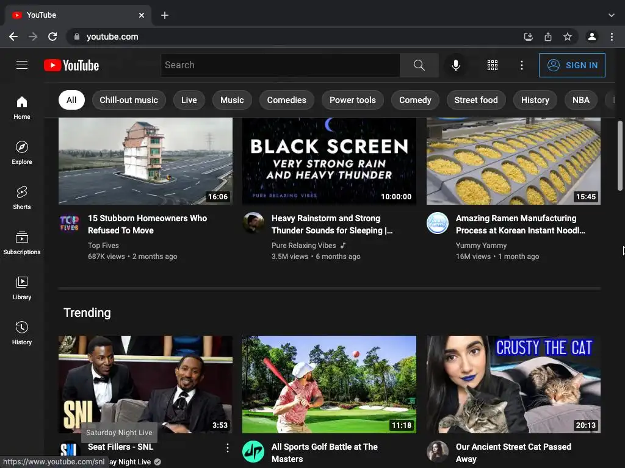The width and height of the screenshot is (625, 468).
Task: Open Our Ancient Street Cat title
Action: pos(513,453)
